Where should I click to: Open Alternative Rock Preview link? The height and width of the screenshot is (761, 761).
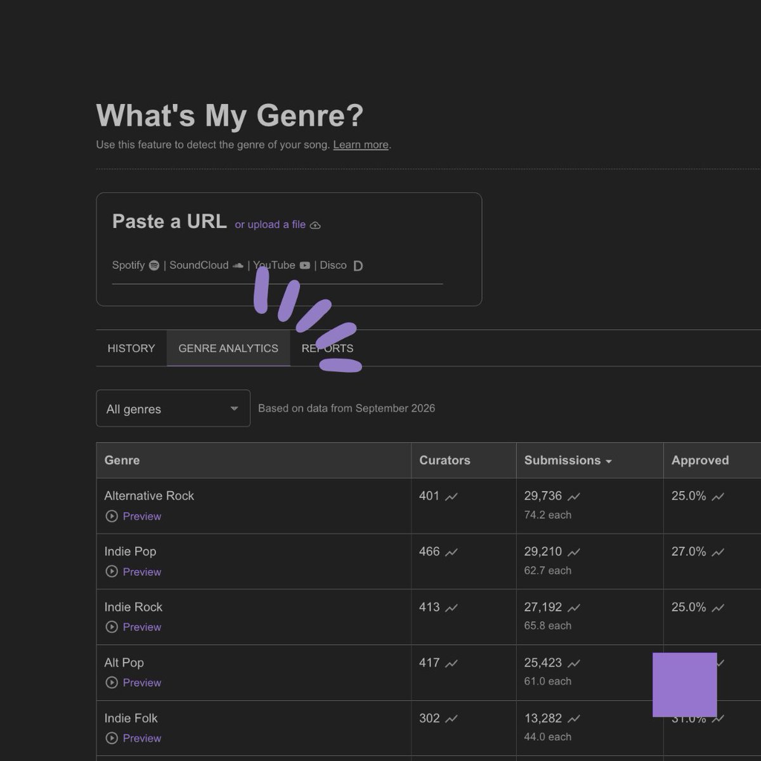pyautogui.click(x=142, y=516)
